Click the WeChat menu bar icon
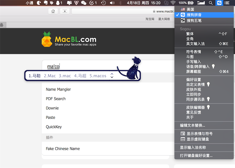The height and width of the screenshot is (168, 235). pos(84,3)
